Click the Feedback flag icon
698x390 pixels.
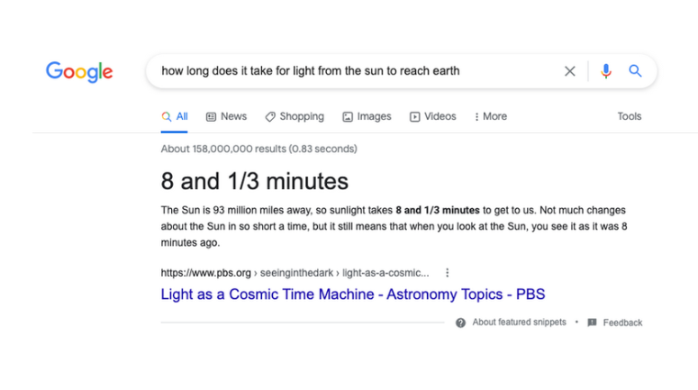pos(592,322)
